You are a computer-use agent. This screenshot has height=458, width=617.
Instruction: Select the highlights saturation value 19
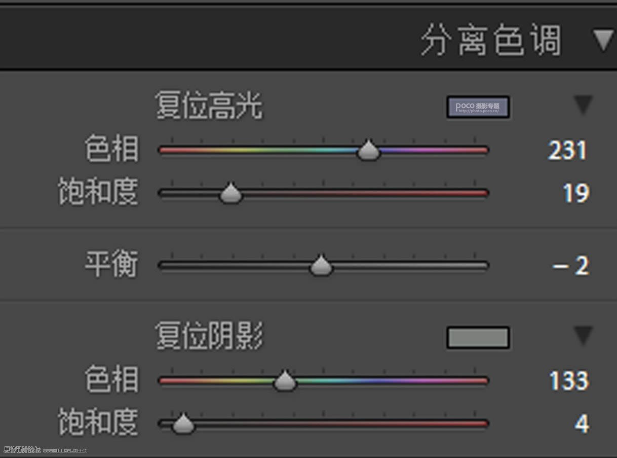575,193
